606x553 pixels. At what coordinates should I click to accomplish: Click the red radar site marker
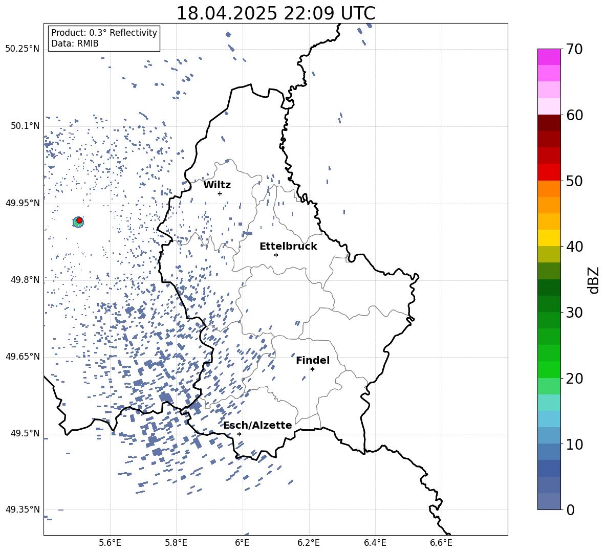79,220
